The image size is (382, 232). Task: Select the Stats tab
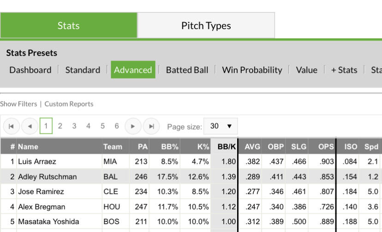(x=68, y=25)
